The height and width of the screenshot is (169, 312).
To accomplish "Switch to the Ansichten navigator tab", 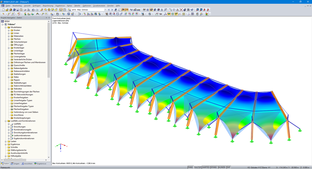I will (27, 164).
